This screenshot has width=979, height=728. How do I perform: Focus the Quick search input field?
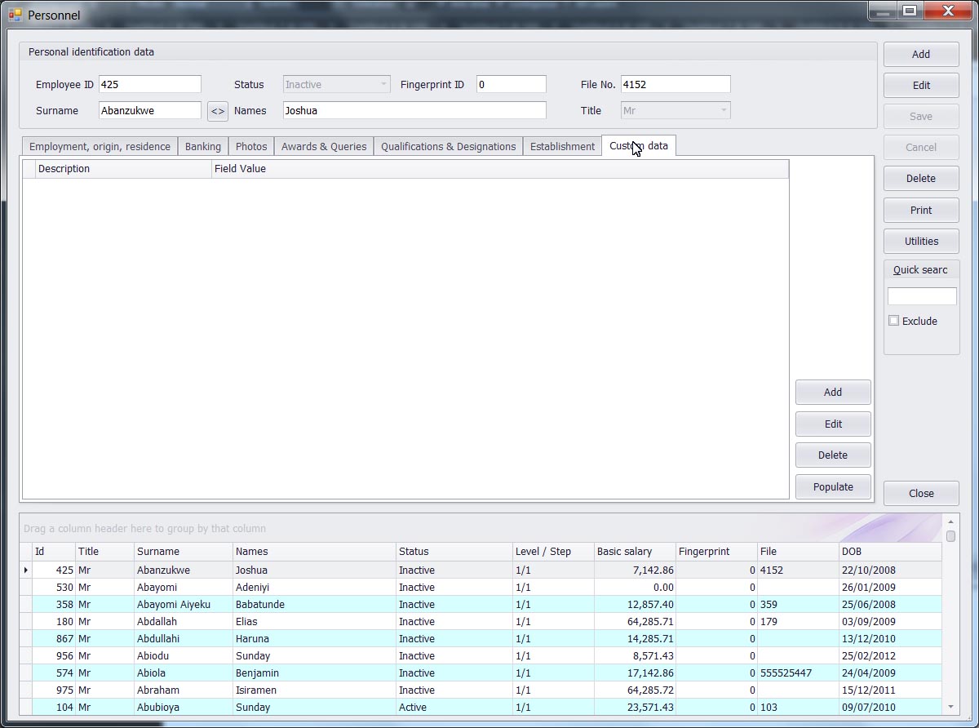point(921,296)
